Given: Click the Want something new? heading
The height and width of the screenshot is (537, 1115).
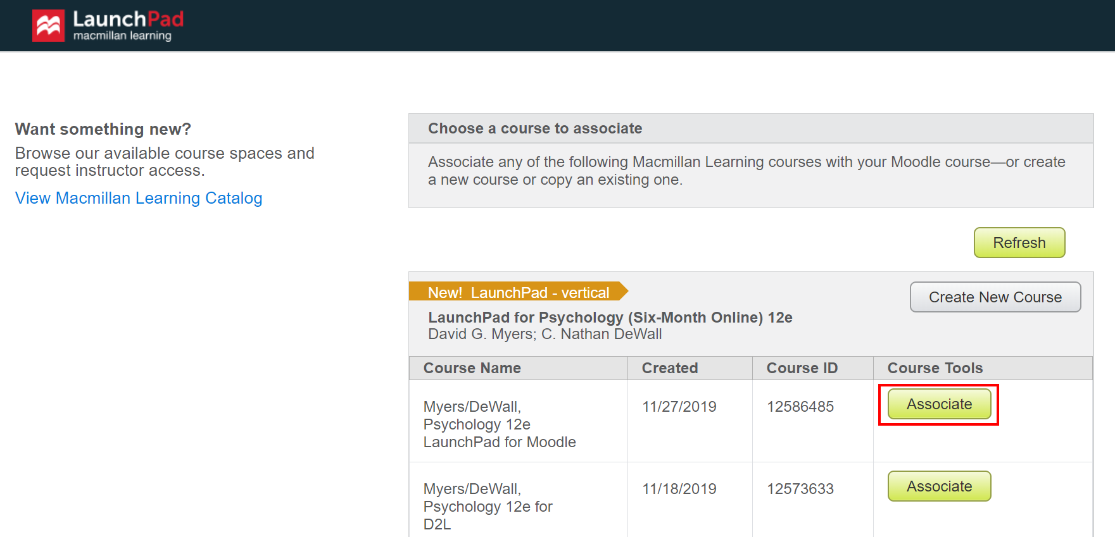Looking at the screenshot, I should (x=103, y=129).
